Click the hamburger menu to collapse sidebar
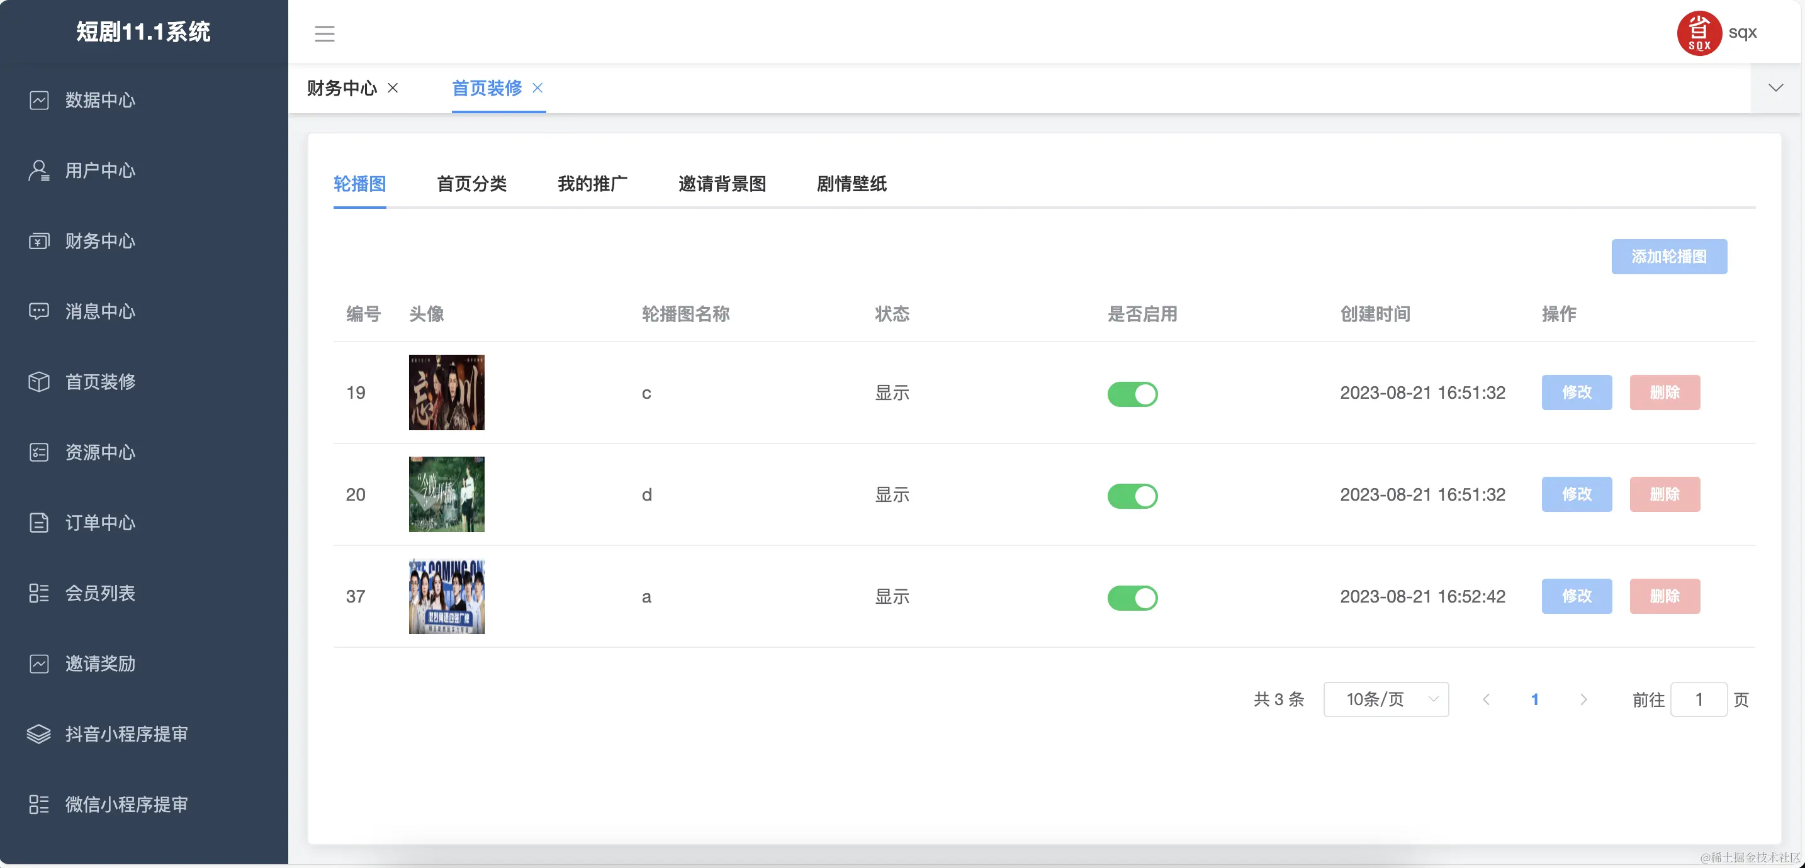This screenshot has height=868, width=1805. click(325, 33)
